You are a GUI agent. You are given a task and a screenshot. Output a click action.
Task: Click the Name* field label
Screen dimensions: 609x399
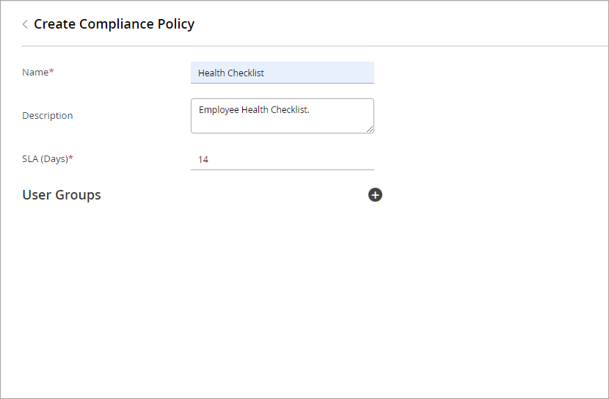(38, 72)
